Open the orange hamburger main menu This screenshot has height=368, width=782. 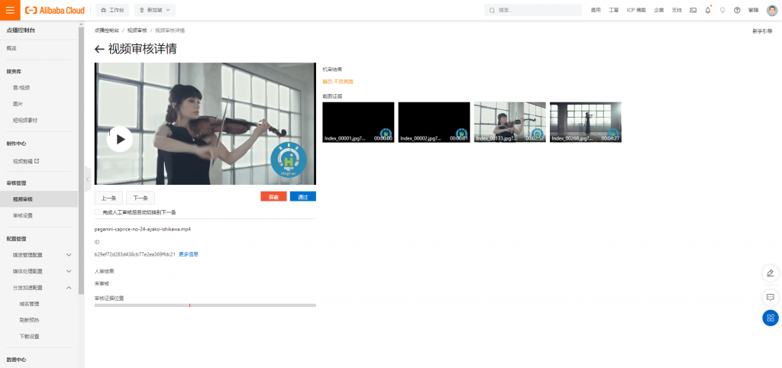10,10
